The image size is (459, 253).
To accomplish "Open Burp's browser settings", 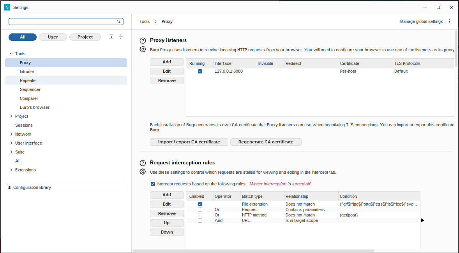I will tap(66, 107).
